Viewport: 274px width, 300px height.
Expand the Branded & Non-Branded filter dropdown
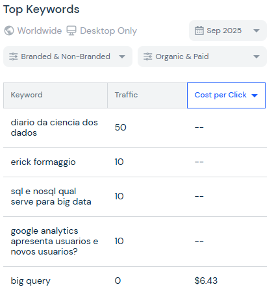tap(68, 56)
